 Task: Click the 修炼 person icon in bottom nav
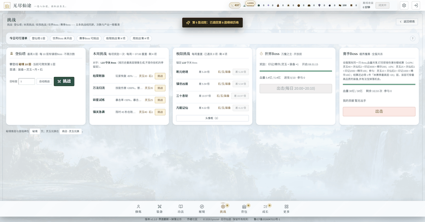click(x=138, y=207)
